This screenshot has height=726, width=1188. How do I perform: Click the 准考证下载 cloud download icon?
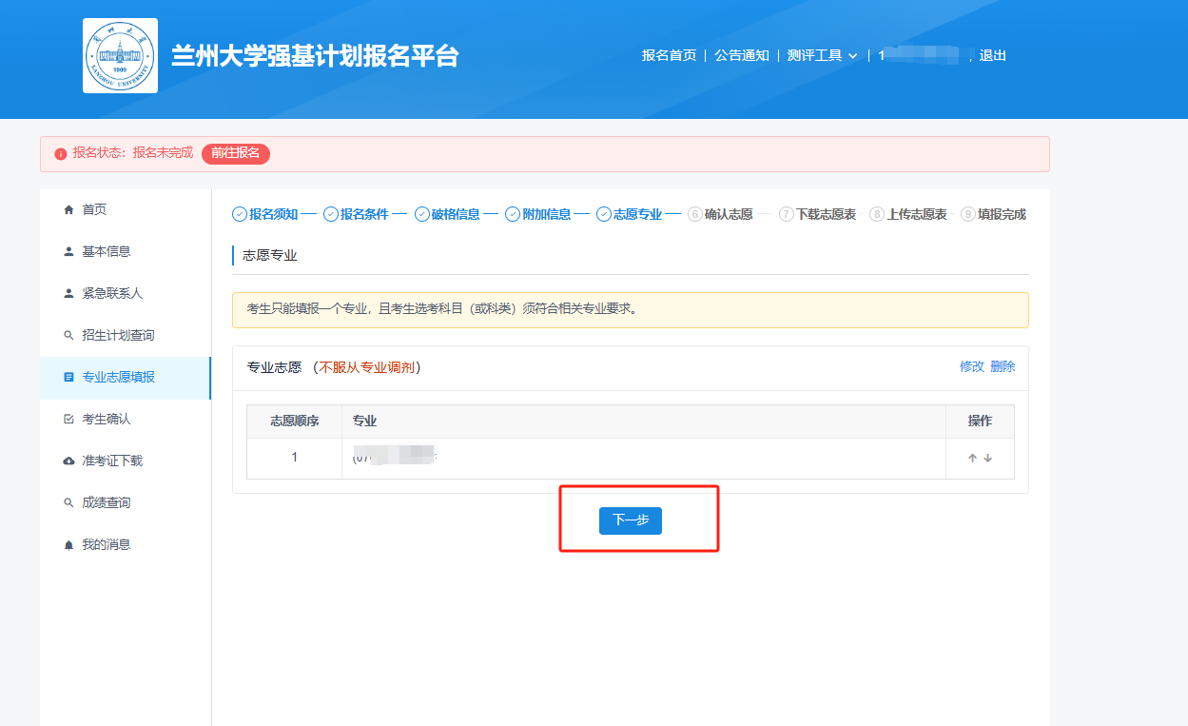point(68,461)
